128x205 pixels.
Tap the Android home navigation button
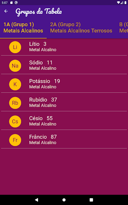point(64,200)
